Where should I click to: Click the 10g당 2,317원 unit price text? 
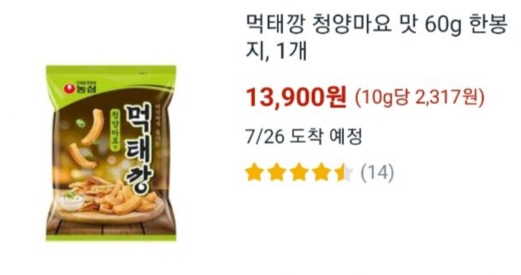tap(420, 98)
